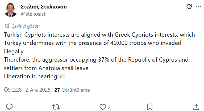Open the three-dot more options menu
Viewport: 204px width, 111px height.
pyautogui.click(x=198, y=7)
